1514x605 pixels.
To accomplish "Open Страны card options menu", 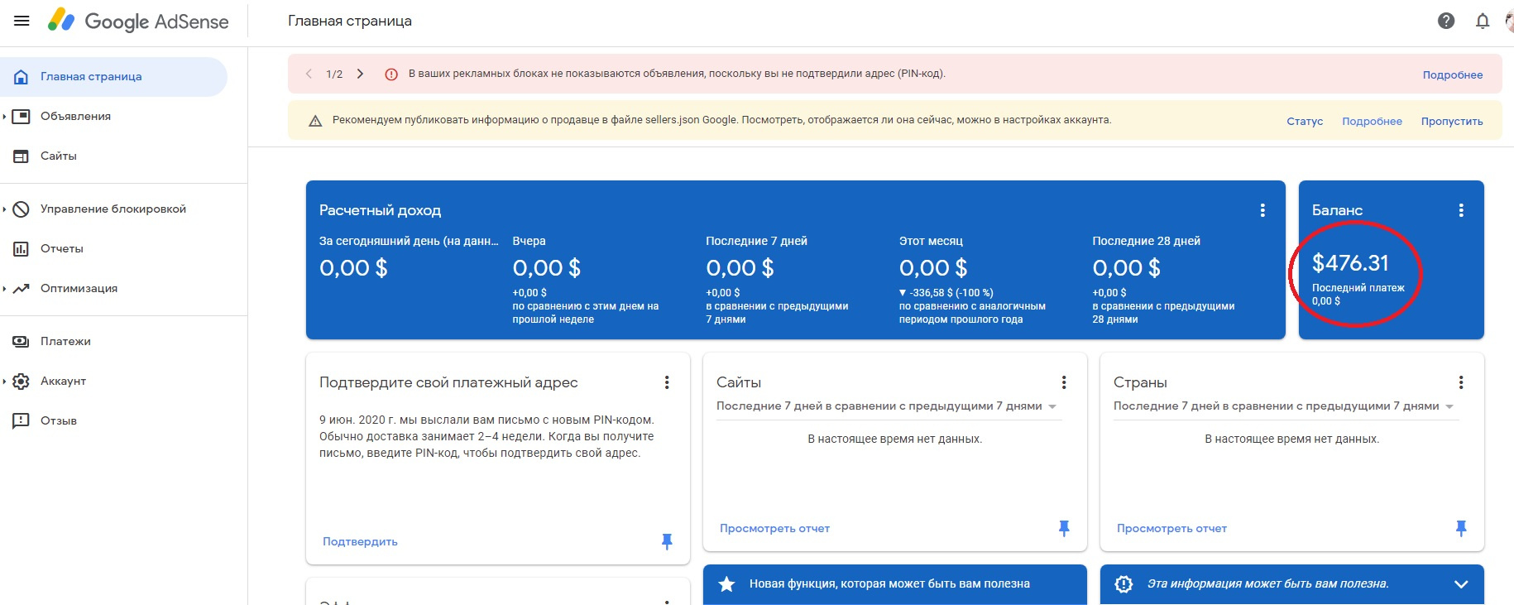I will coord(1461,382).
